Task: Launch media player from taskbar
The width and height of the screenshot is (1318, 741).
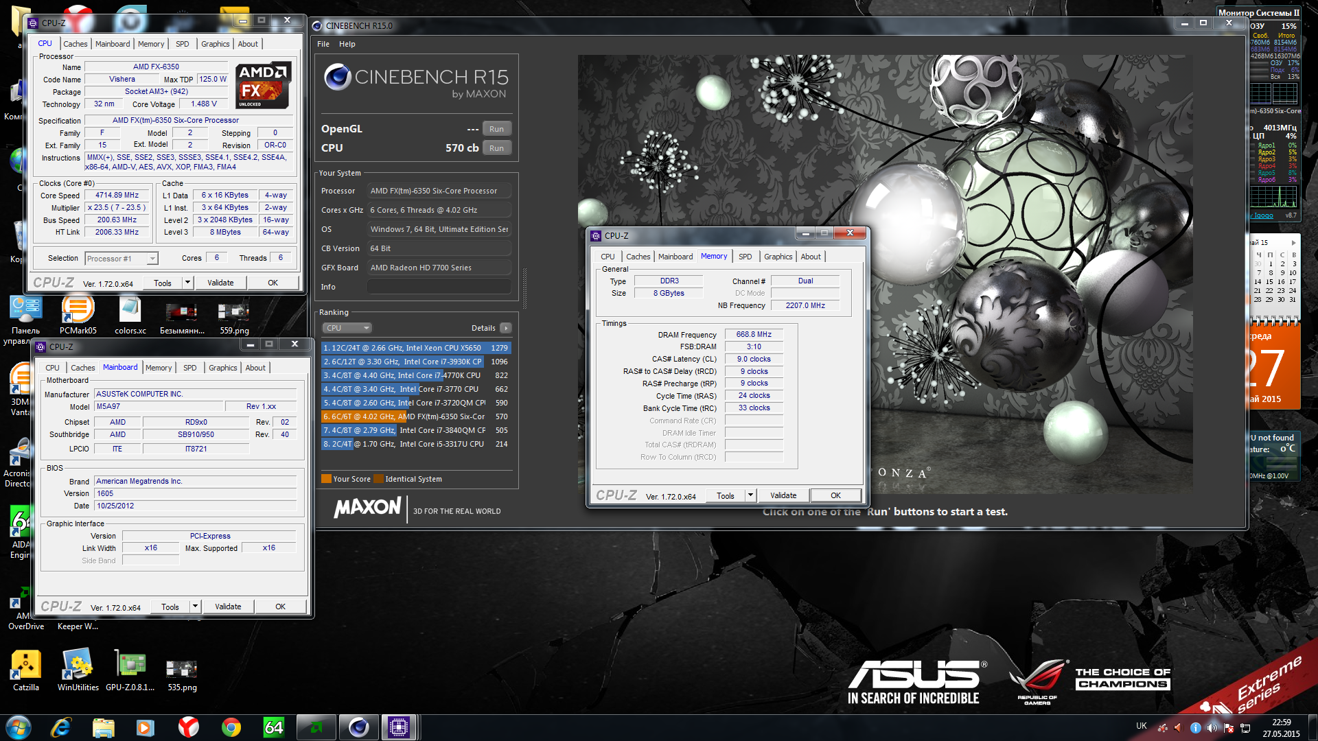Action: 146,727
